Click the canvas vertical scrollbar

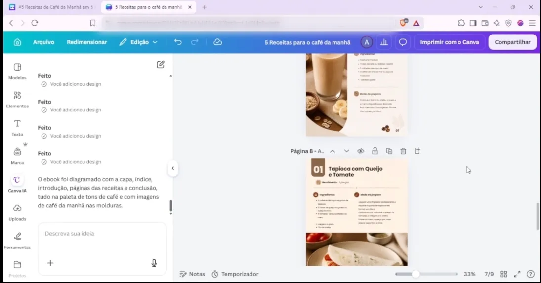537,216
